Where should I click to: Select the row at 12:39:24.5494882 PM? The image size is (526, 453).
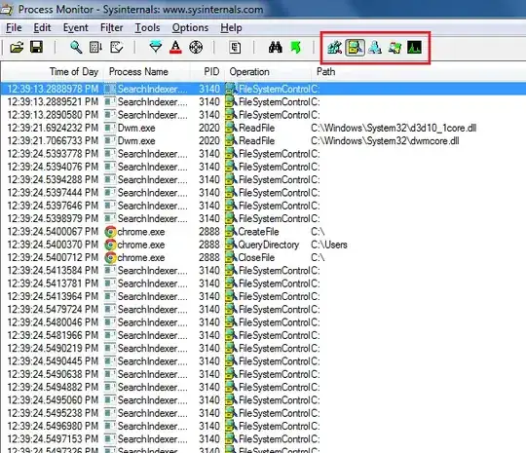point(263,387)
